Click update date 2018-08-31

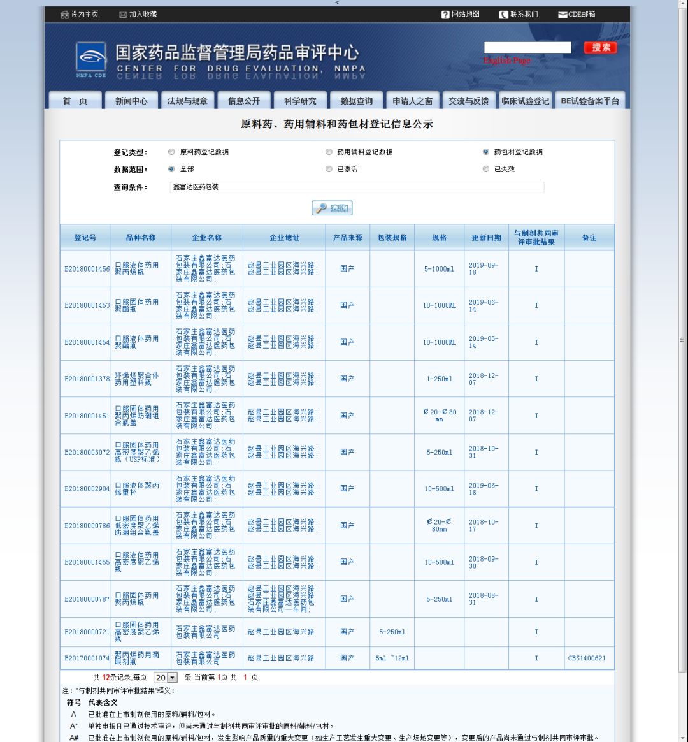pyautogui.click(x=484, y=599)
